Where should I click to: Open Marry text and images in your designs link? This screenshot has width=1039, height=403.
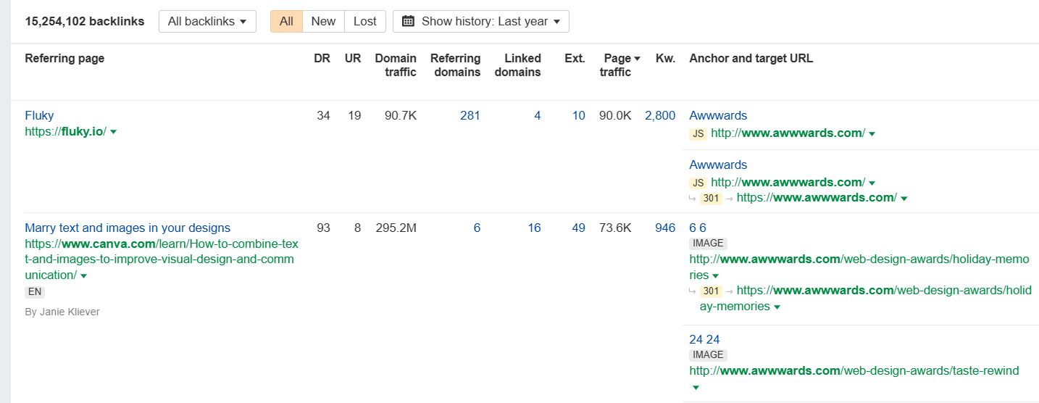(x=128, y=228)
